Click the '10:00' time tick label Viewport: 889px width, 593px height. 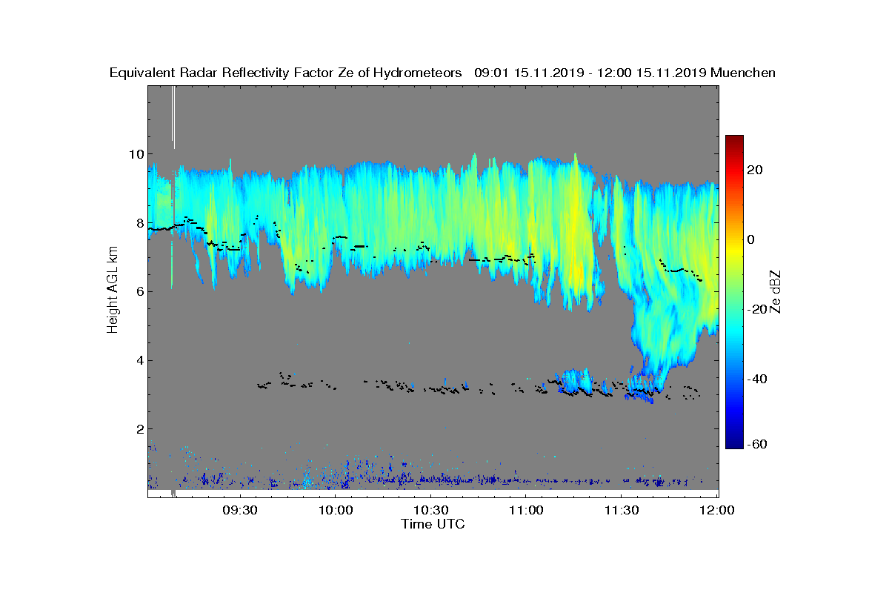[x=336, y=511]
